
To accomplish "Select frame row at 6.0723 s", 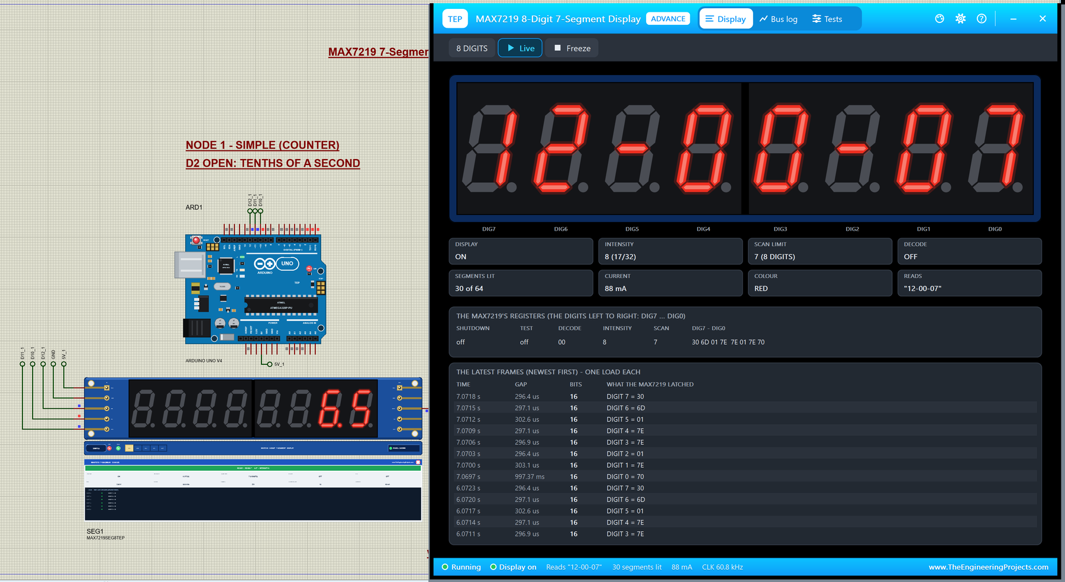I will click(745, 488).
